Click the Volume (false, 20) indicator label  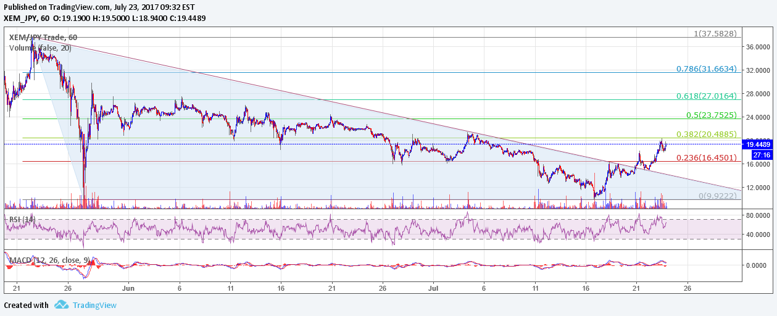click(41, 47)
